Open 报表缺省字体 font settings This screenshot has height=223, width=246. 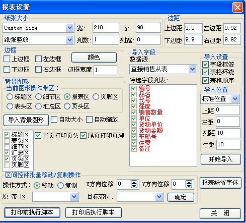point(220,183)
